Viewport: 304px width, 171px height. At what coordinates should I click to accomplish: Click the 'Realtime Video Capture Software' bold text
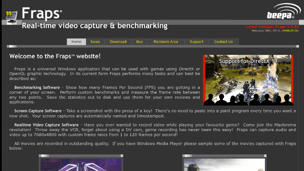(46, 125)
